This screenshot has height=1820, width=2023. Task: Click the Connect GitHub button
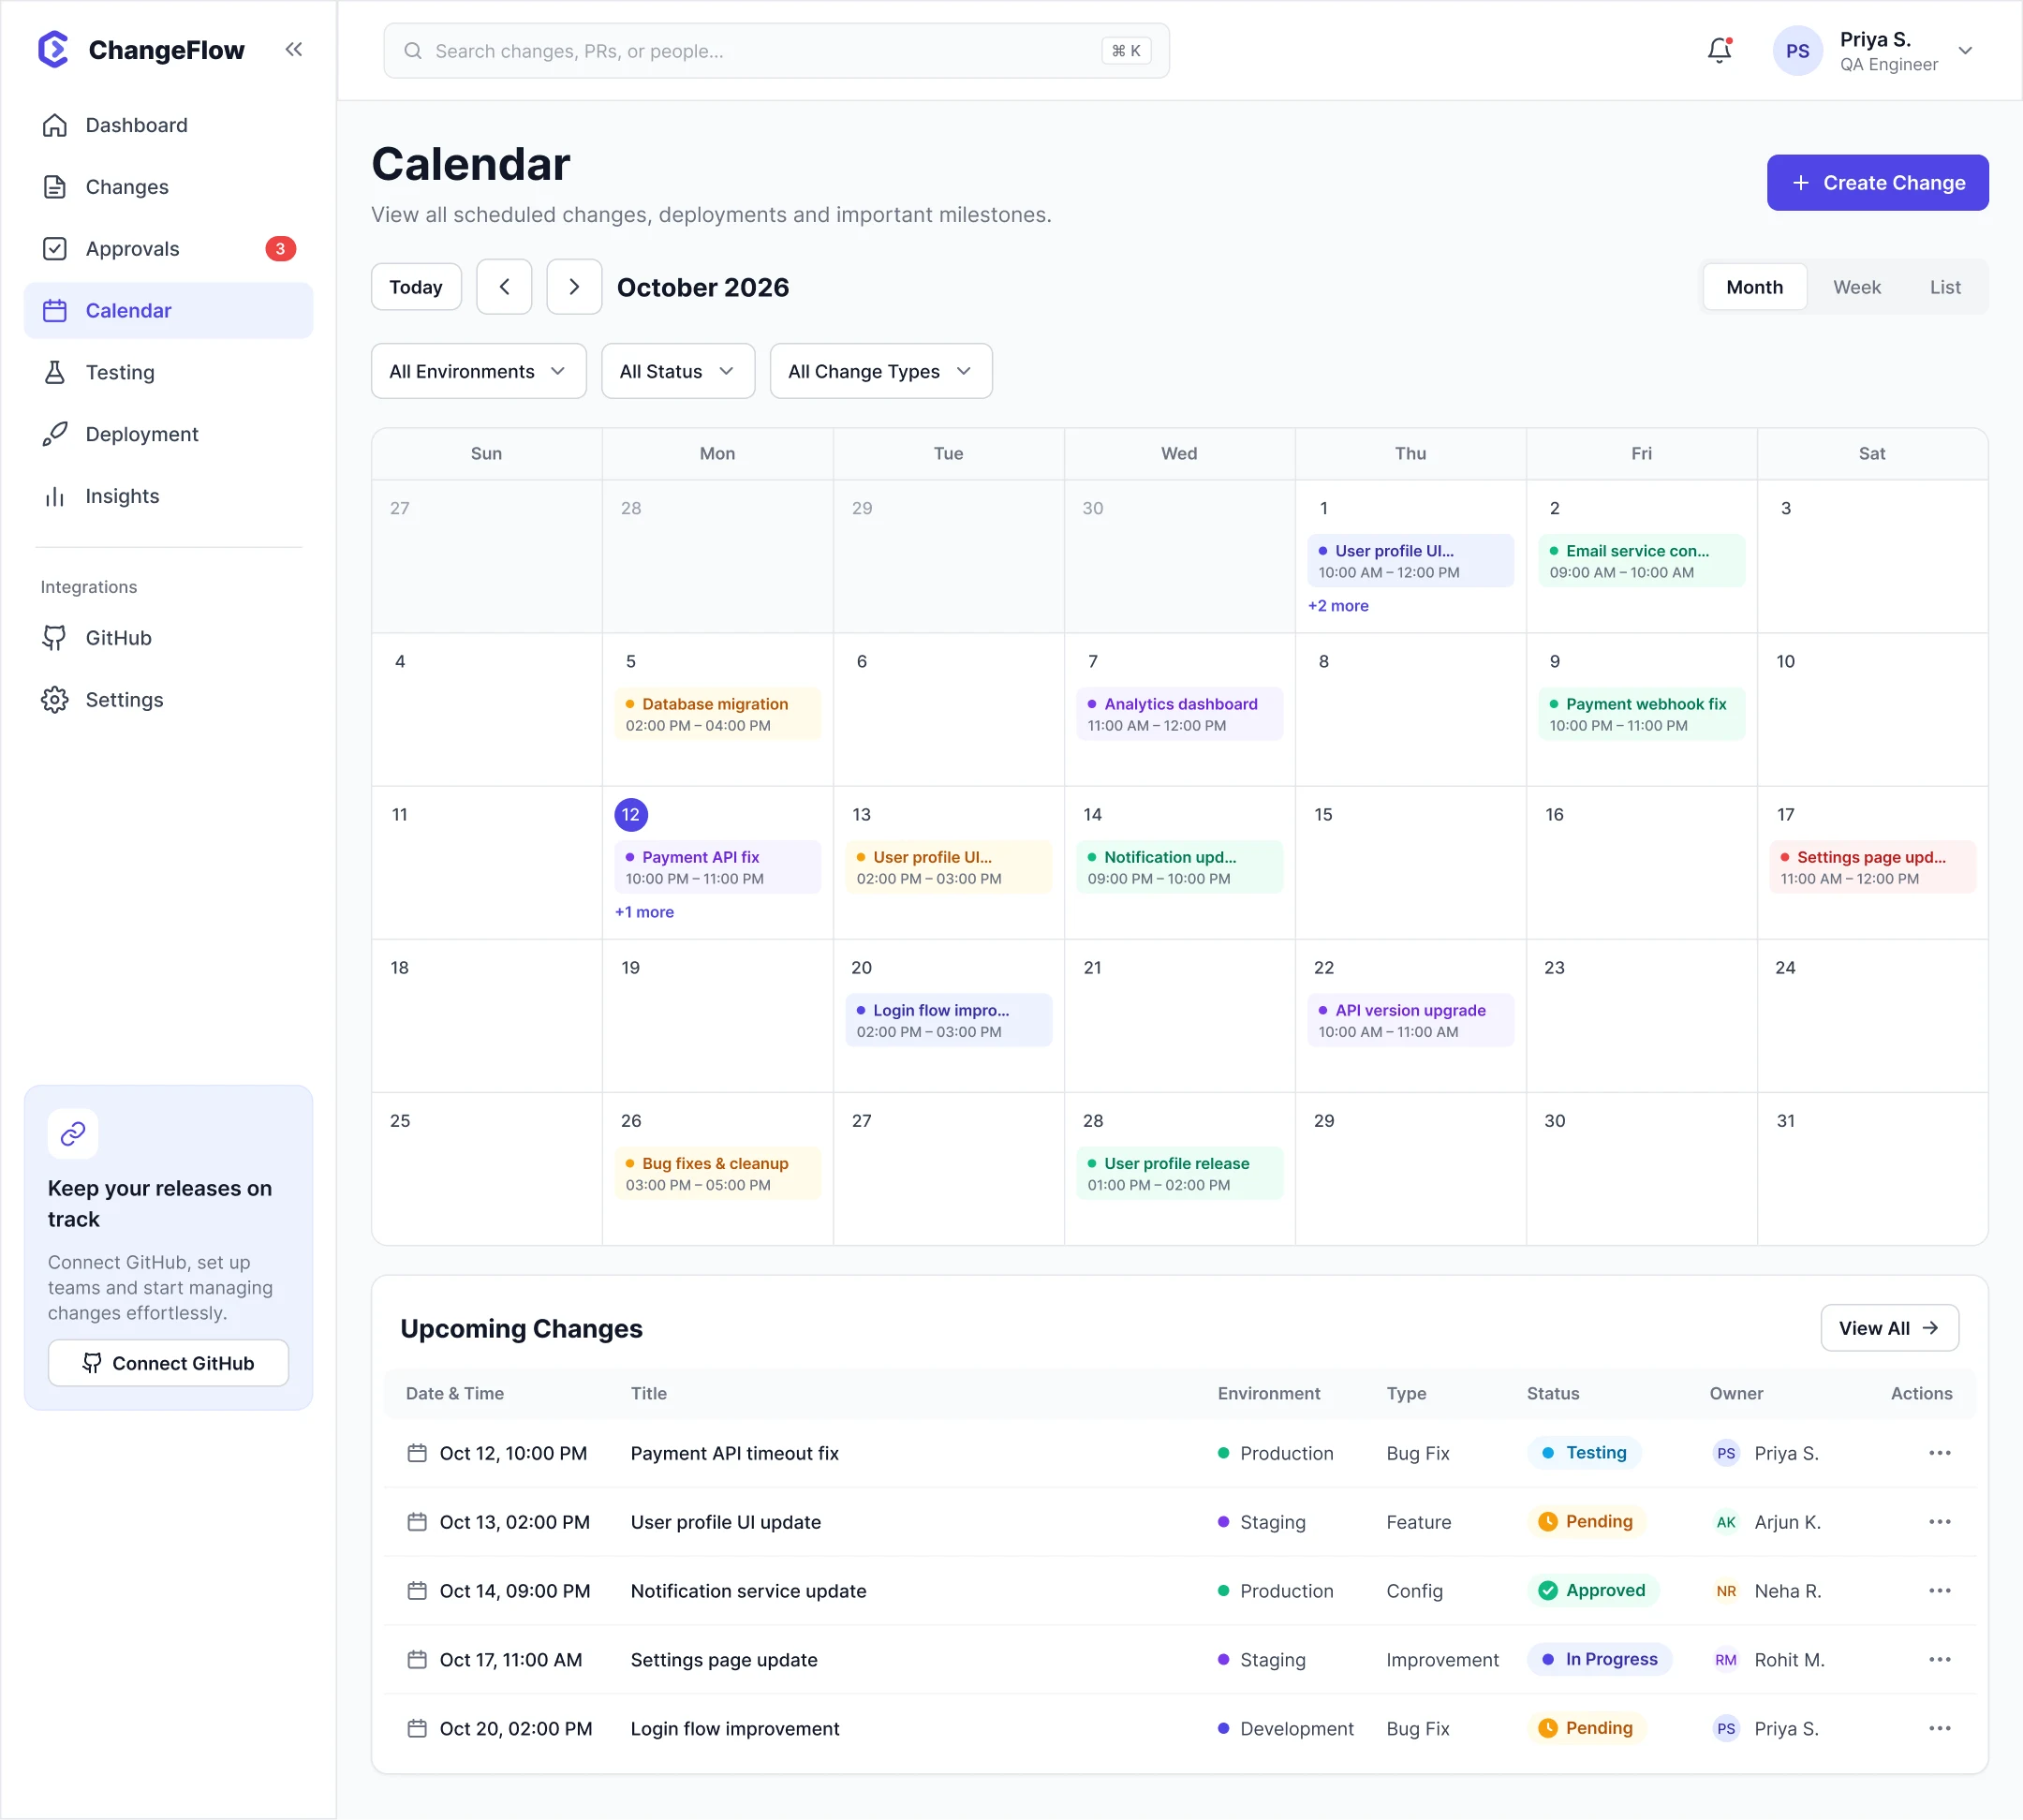coord(168,1363)
